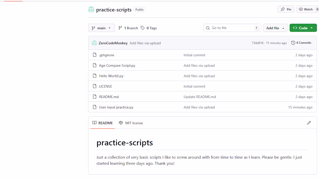The width and height of the screenshot is (319, 179).
Task: Click the branch icon showing 1 Branch
Action: tap(120, 28)
